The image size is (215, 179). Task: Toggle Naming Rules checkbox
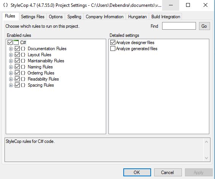pos(17,67)
